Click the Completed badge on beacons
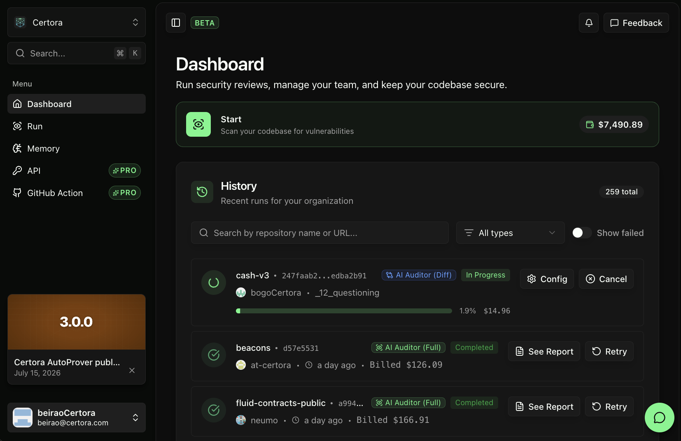681x441 pixels. click(474, 348)
